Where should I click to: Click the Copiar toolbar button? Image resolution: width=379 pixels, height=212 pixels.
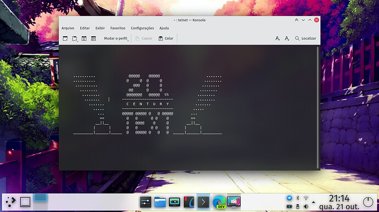tap(144, 38)
